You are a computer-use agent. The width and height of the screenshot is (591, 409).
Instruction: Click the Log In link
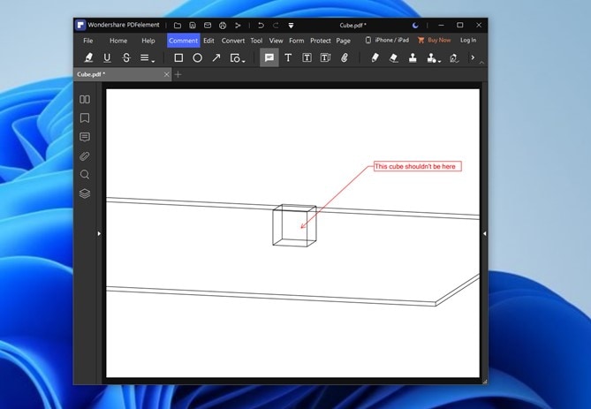468,40
